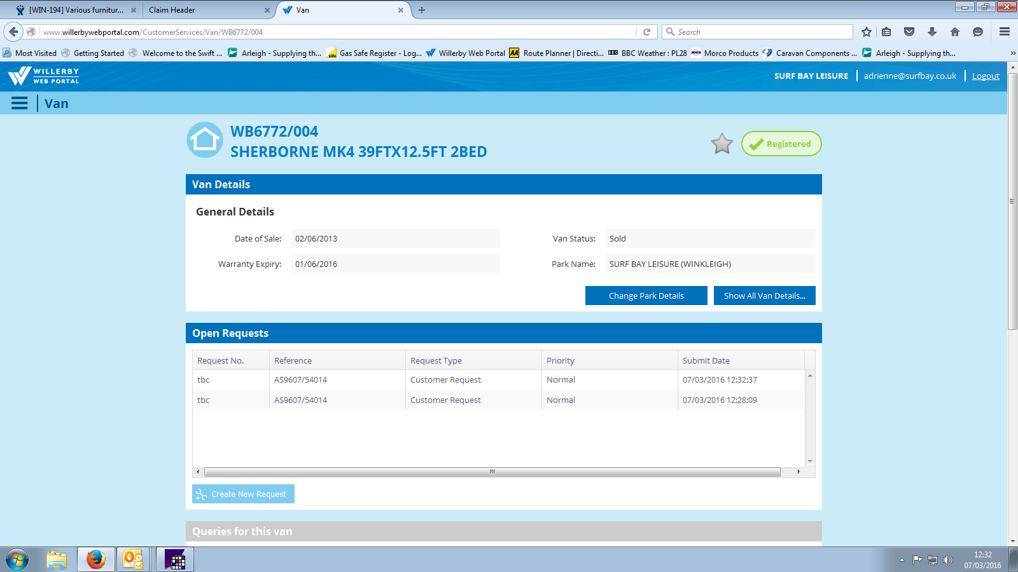Screen dimensions: 1018x572
Task: Open Action Center flag tray icon
Action: click(x=917, y=560)
